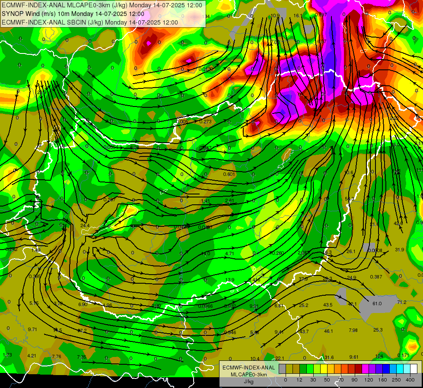Click the value 0.273 on the map
The image size is (423, 388).
point(205,122)
